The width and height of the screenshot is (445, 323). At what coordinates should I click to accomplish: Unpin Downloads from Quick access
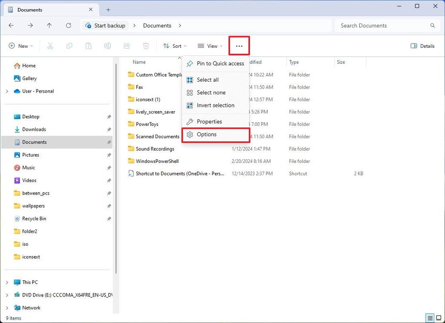point(109,129)
